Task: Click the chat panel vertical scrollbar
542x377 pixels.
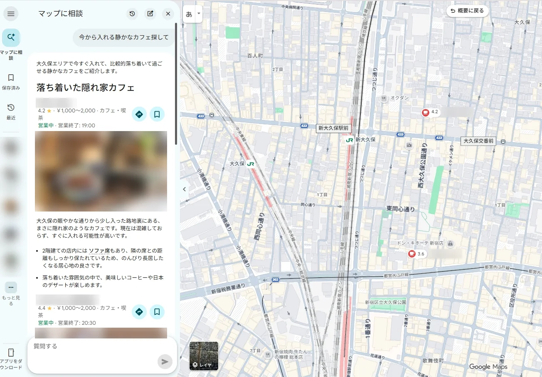Action: click(x=176, y=83)
